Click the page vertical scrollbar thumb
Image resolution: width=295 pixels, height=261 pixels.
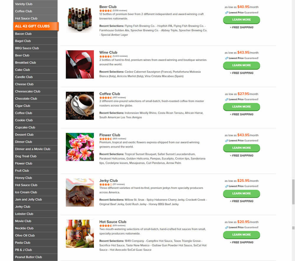pyautogui.click(x=293, y=192)
